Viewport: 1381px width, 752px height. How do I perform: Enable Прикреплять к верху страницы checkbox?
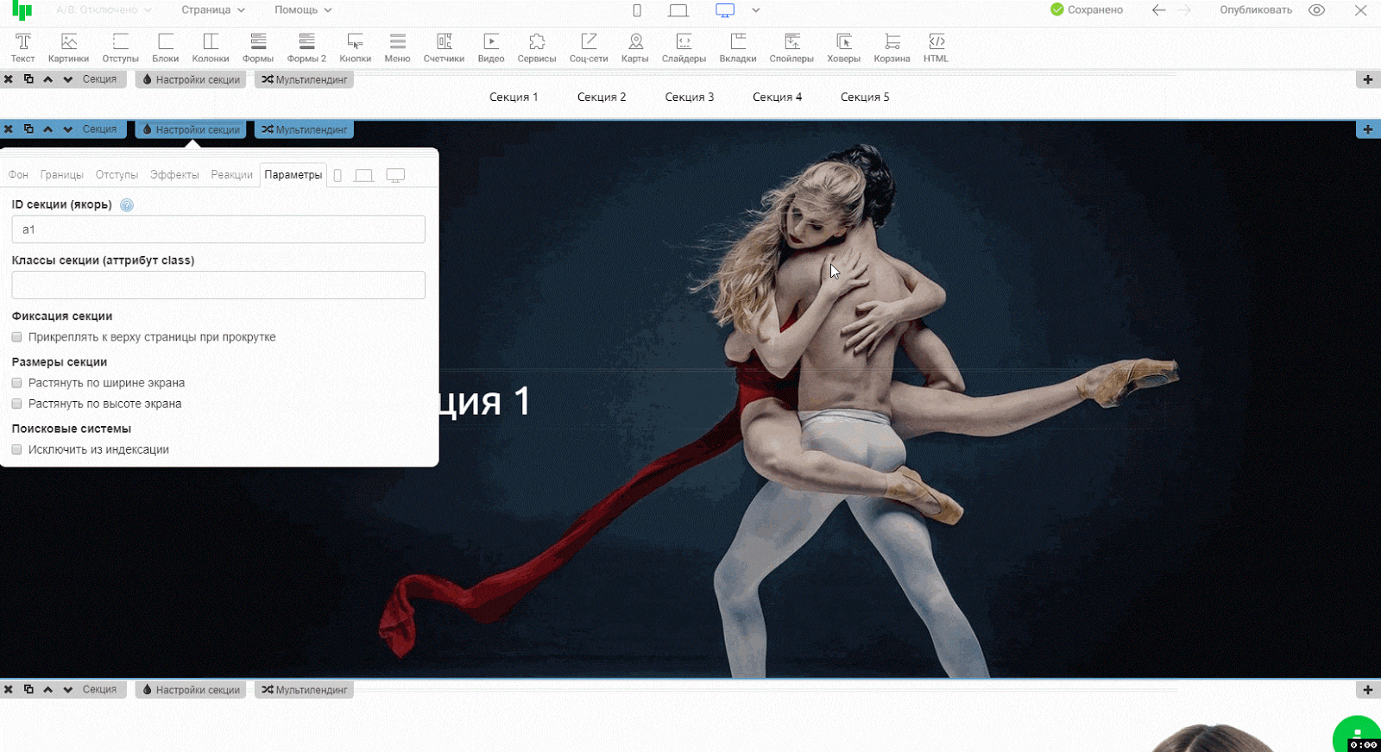pos(17,337)
